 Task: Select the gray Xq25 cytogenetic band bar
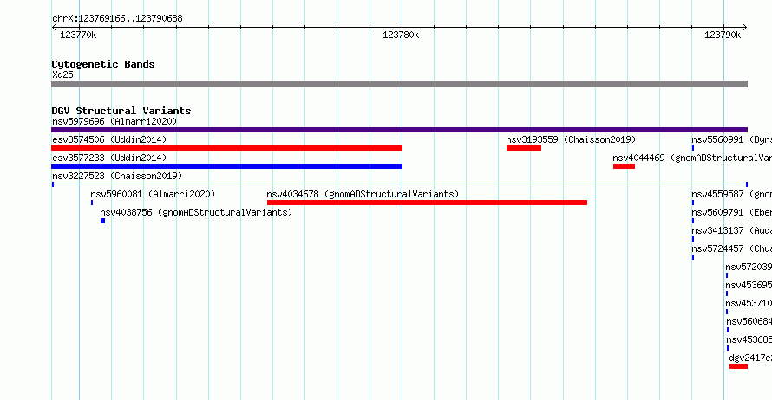399,84
